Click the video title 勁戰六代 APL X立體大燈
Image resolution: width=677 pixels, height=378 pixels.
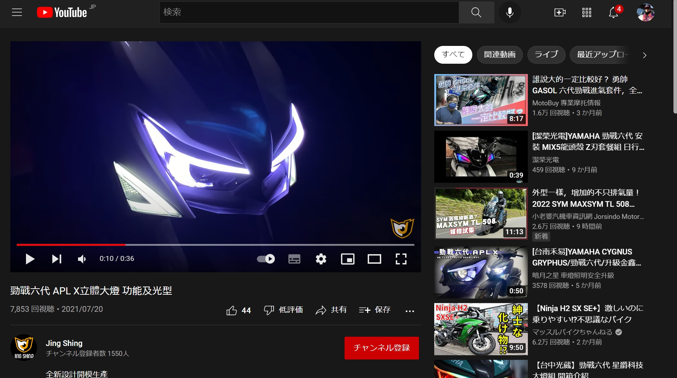click(x=91, y=291)
